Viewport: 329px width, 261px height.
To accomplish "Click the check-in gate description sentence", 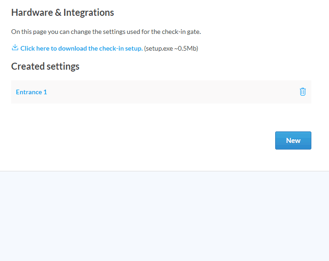I will [106, 32].
